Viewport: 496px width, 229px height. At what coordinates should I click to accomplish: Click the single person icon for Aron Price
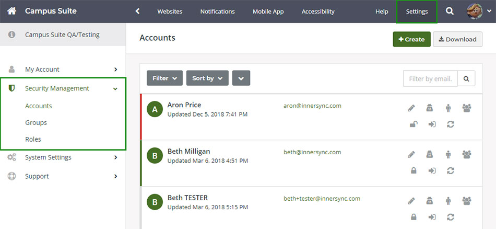pyautogui.click(x=448, y=108)
